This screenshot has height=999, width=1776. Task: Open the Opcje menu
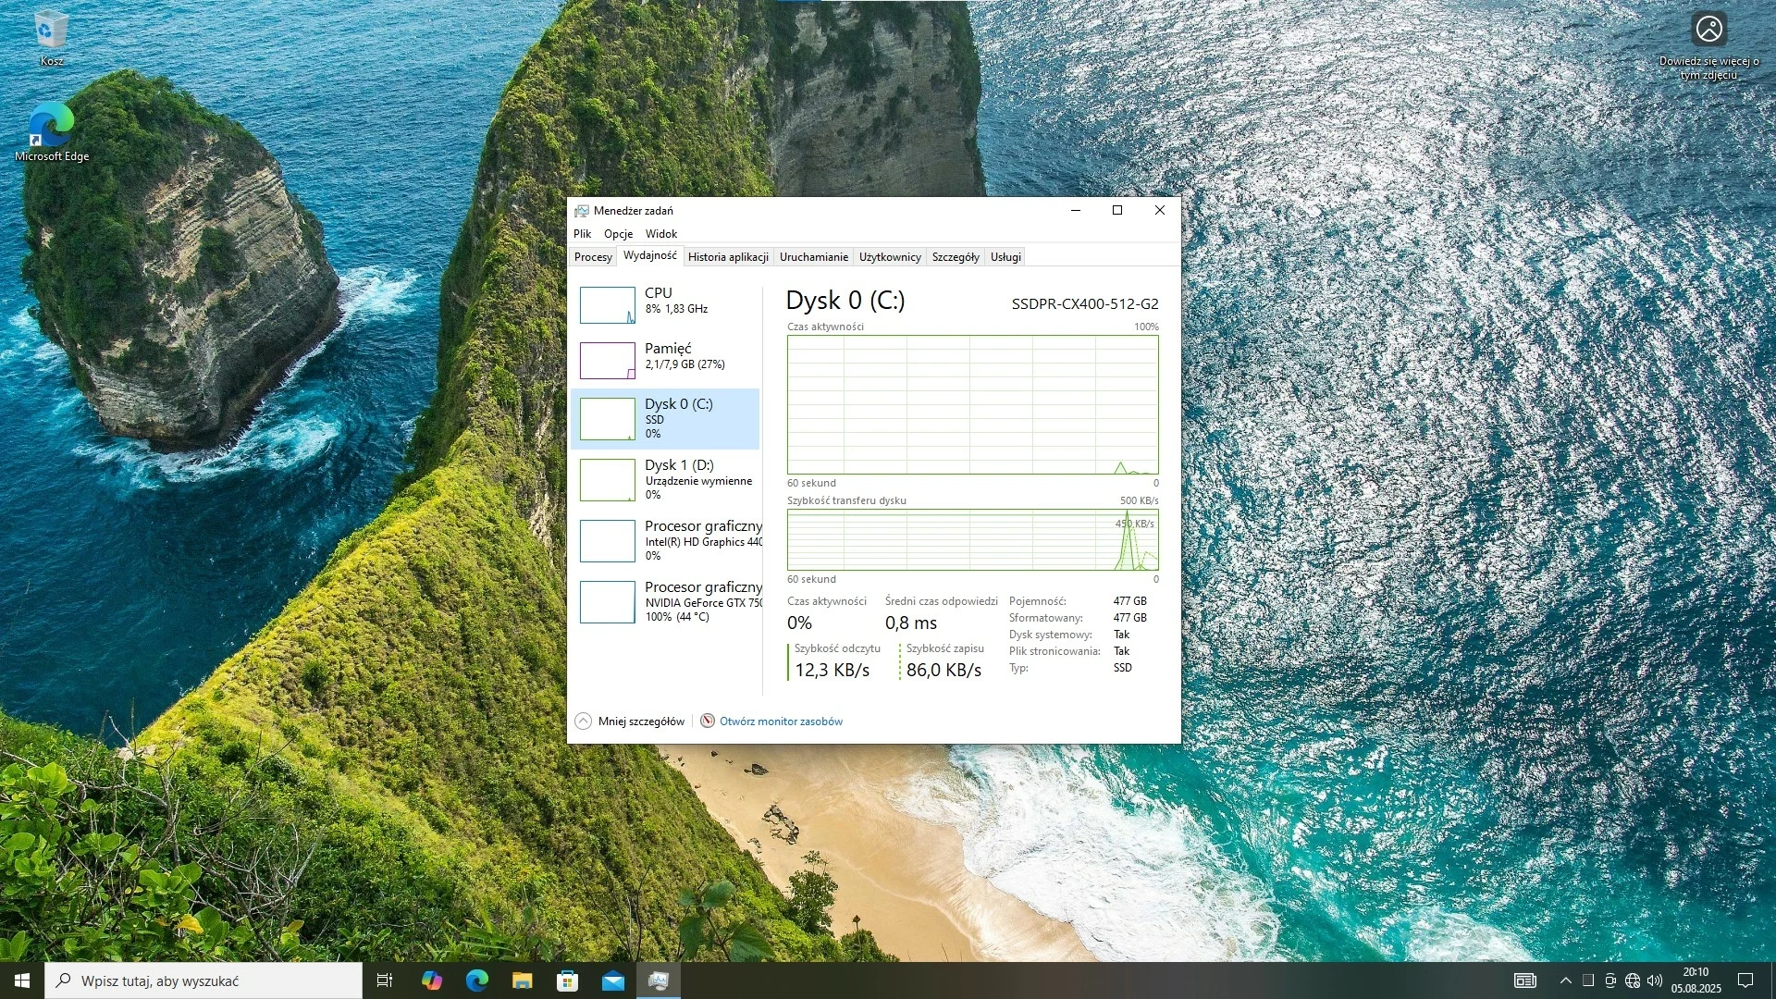pos(618,234)
